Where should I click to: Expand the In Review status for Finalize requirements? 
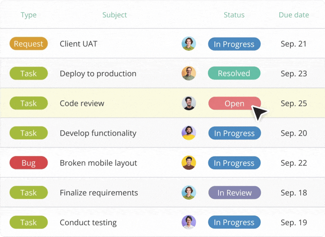(234, 193)
